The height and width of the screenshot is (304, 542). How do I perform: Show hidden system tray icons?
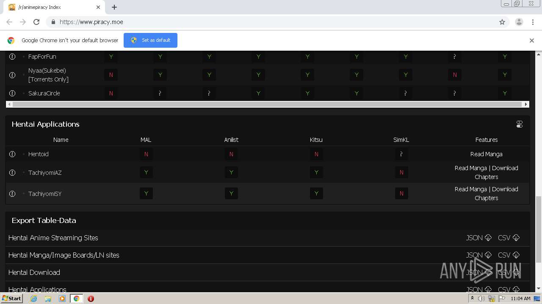click(472, 299)
